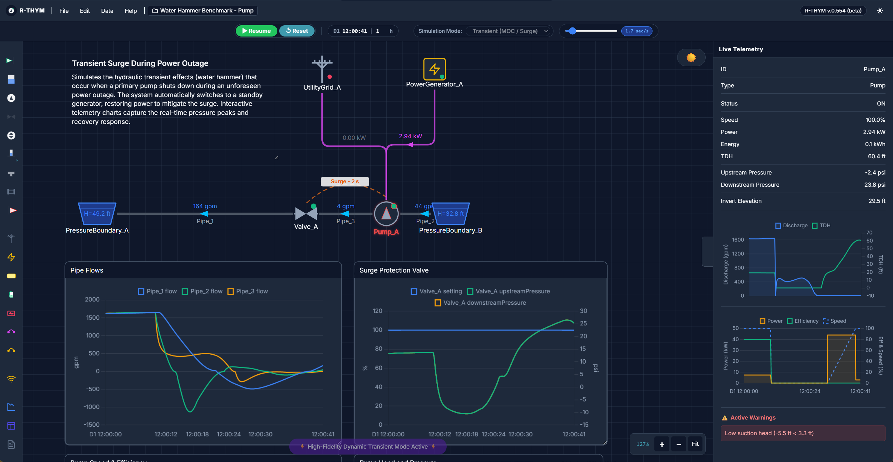Click the Reset simulation button

tap(297, 31)
